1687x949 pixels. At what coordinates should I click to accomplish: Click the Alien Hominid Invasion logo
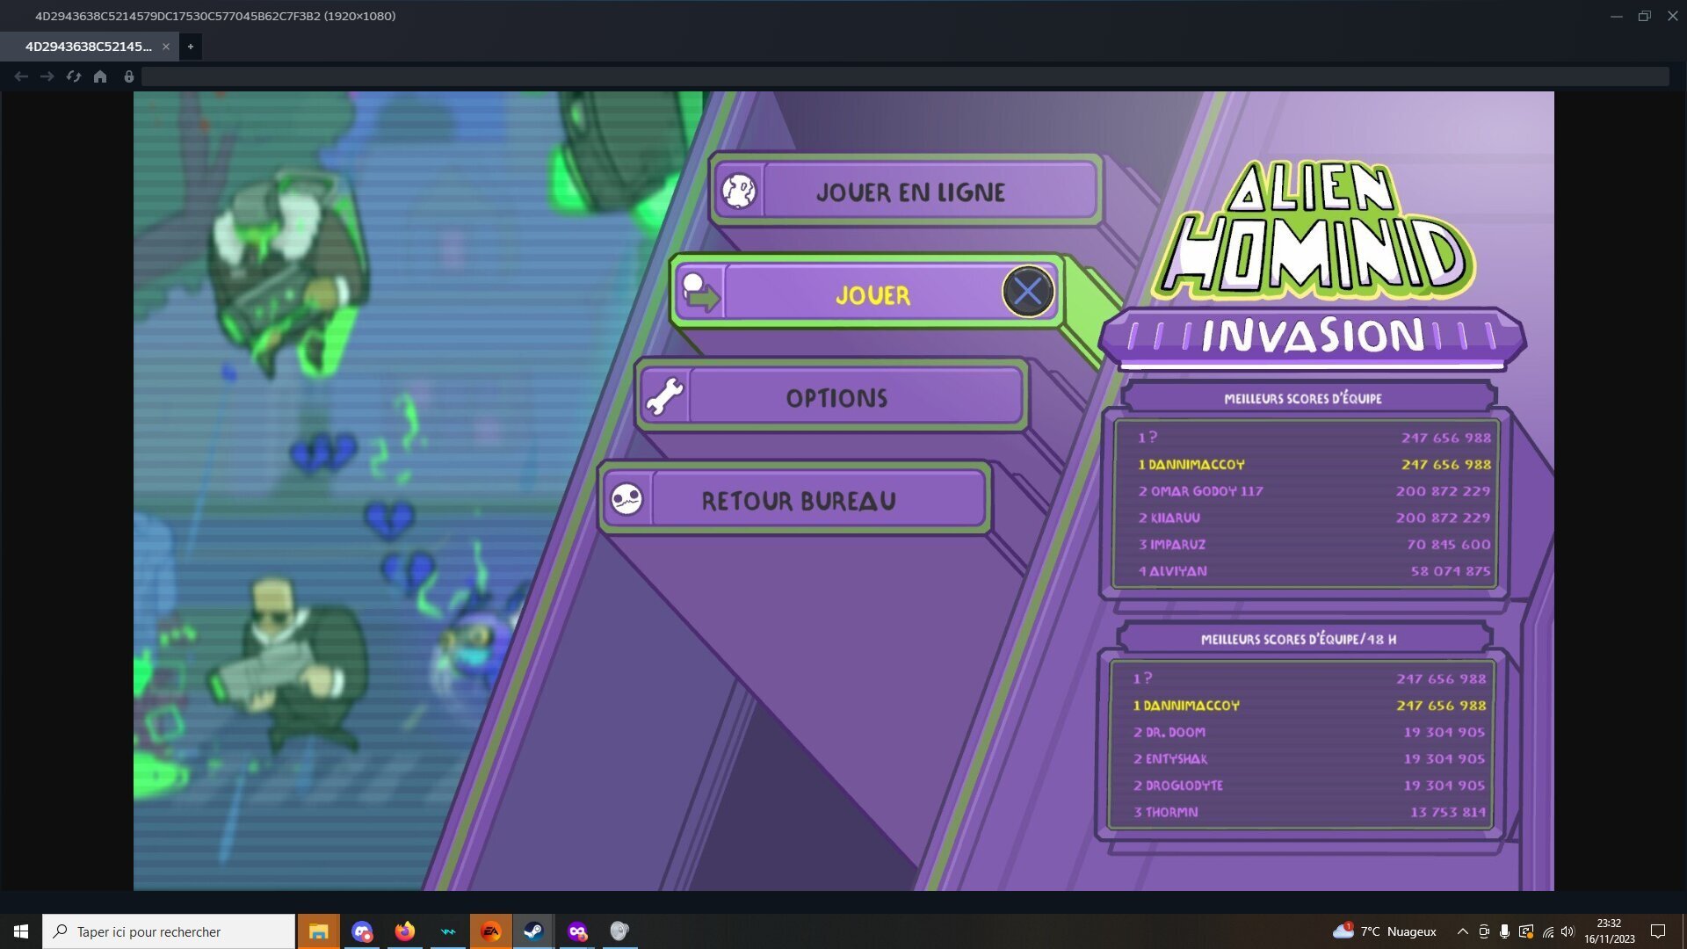[x=1313, y=264]
